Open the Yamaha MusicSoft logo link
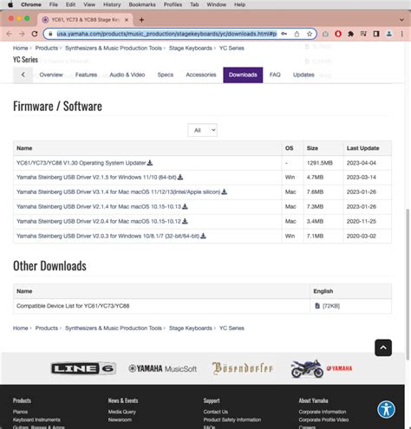 pos(162,368)
